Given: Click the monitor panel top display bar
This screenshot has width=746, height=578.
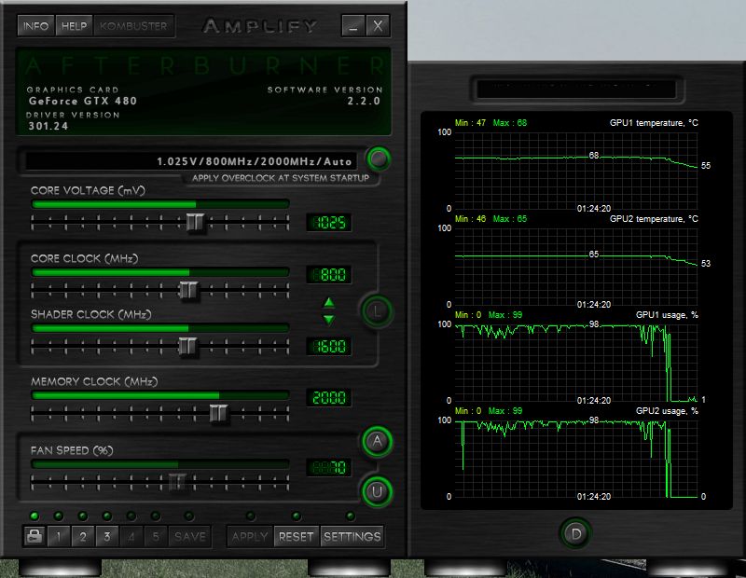Looking at the screenshot, I should tap(576, 89).
